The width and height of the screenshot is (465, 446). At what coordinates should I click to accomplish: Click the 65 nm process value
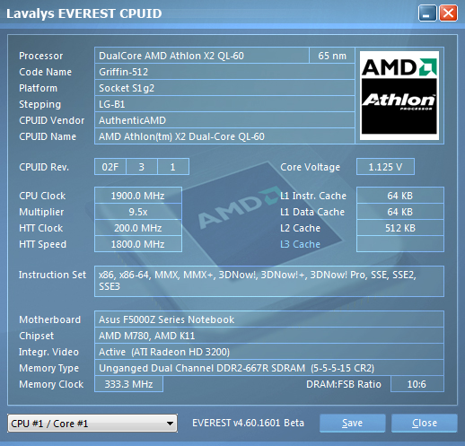click(332, 56)
